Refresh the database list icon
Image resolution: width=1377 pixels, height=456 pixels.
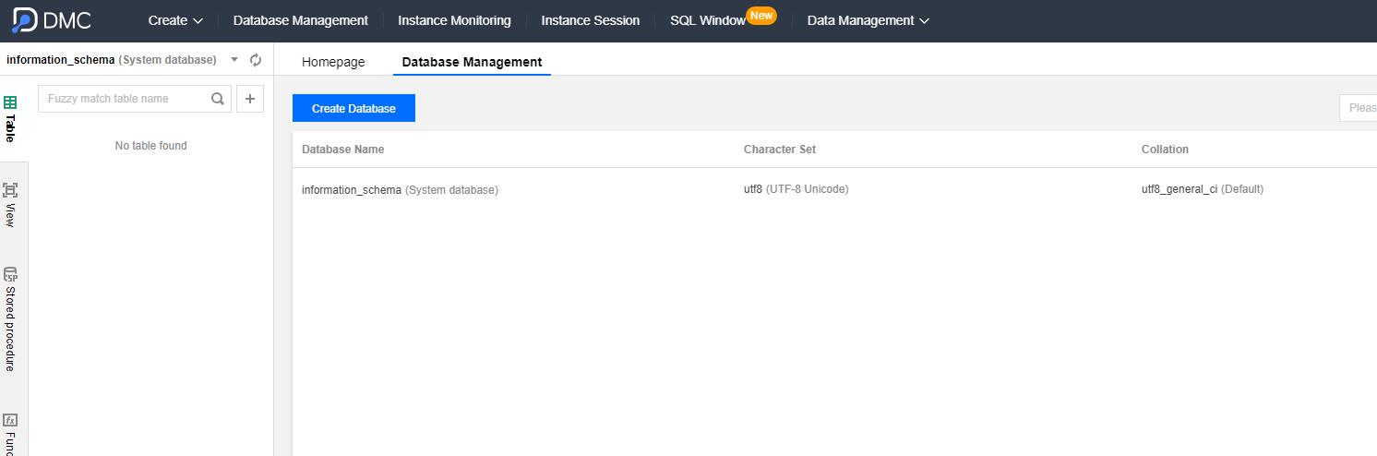click(256, 60)
